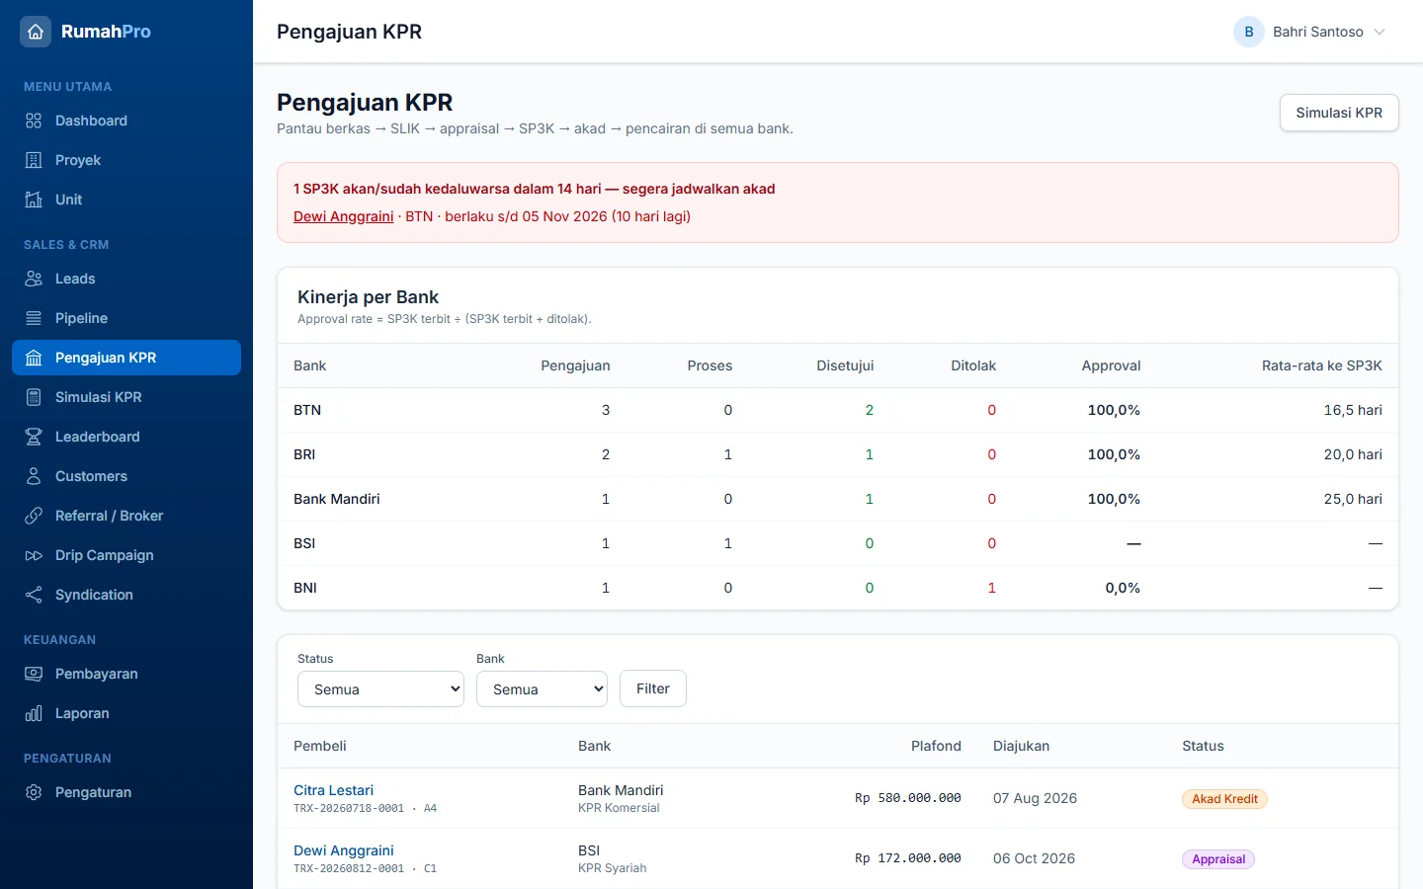1423x889 pixels.
Task: Click the Leads people icon
Action: [34, 279]
